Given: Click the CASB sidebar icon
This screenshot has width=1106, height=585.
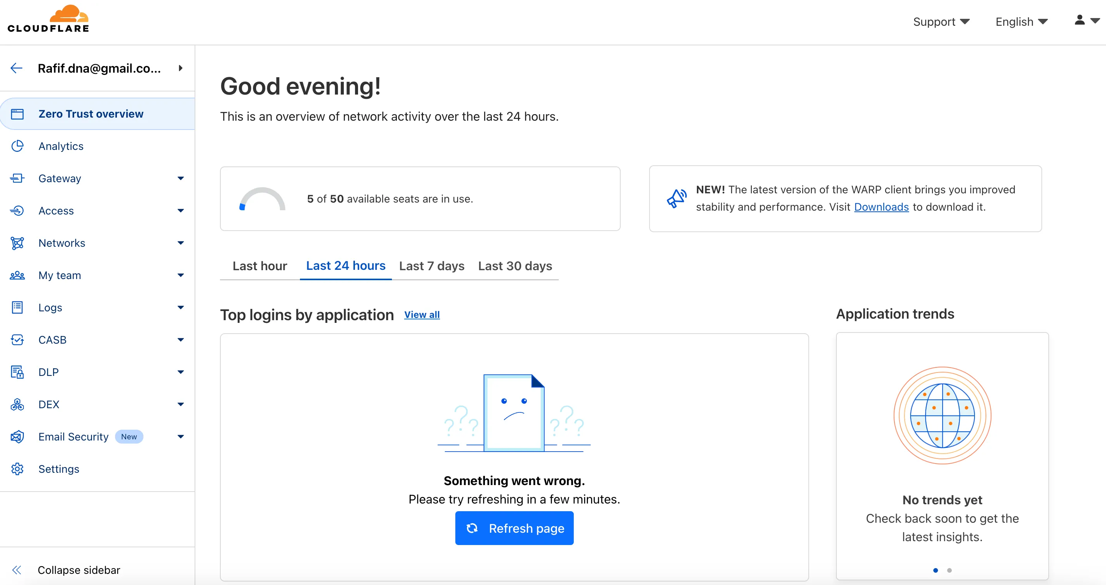Looking at the screenshot, I should 17,340.
